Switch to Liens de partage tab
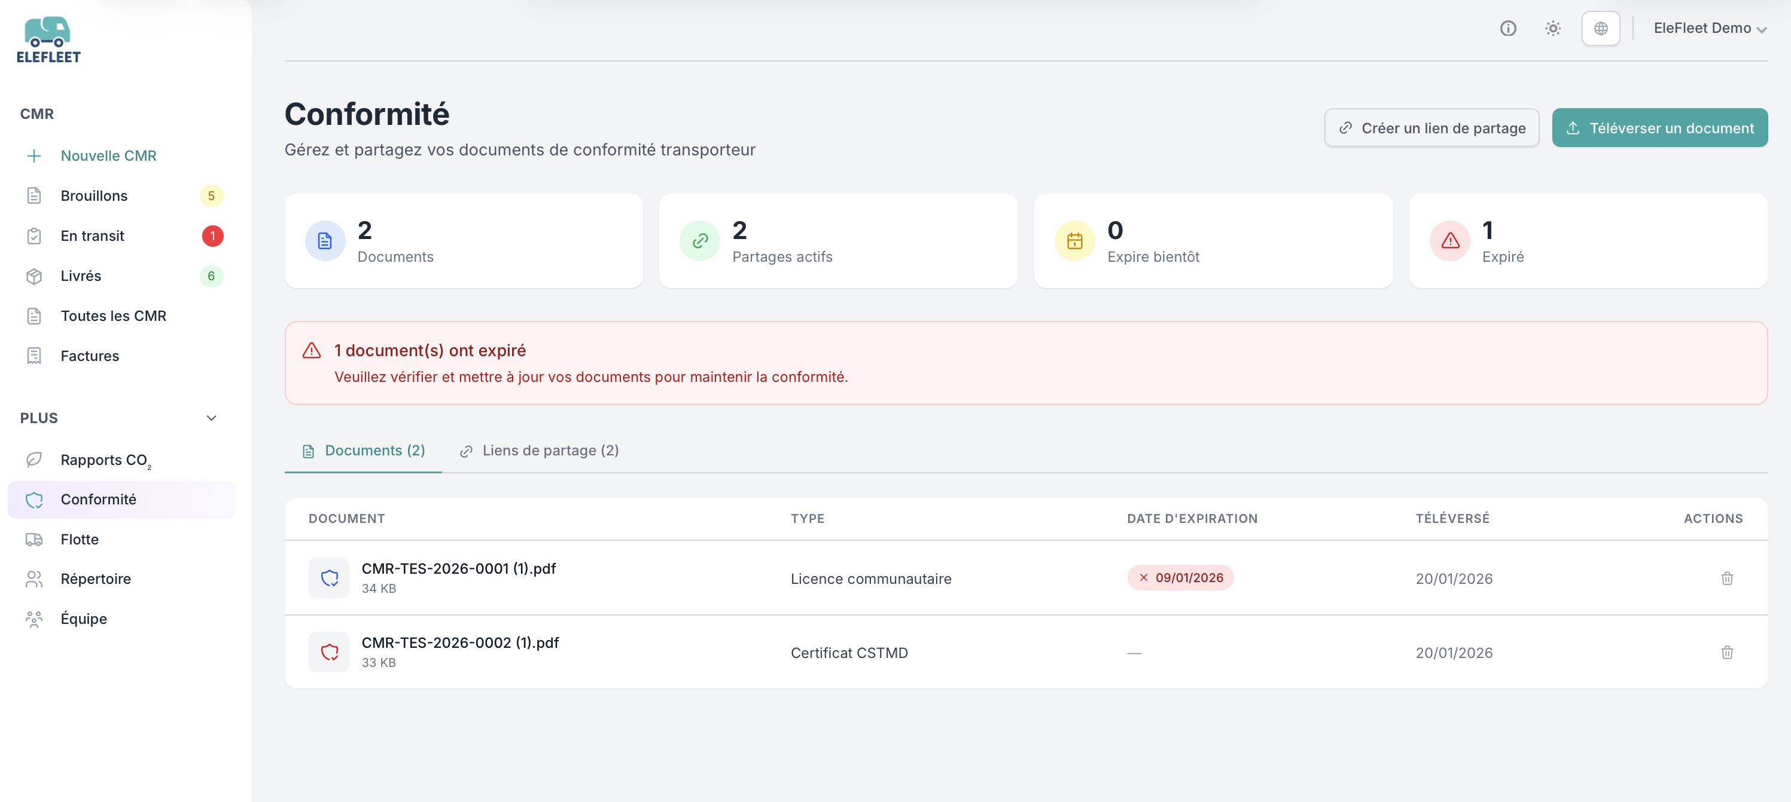This screenshot has width=1791, height=802. pyautogui.click(x=540, y=451)
